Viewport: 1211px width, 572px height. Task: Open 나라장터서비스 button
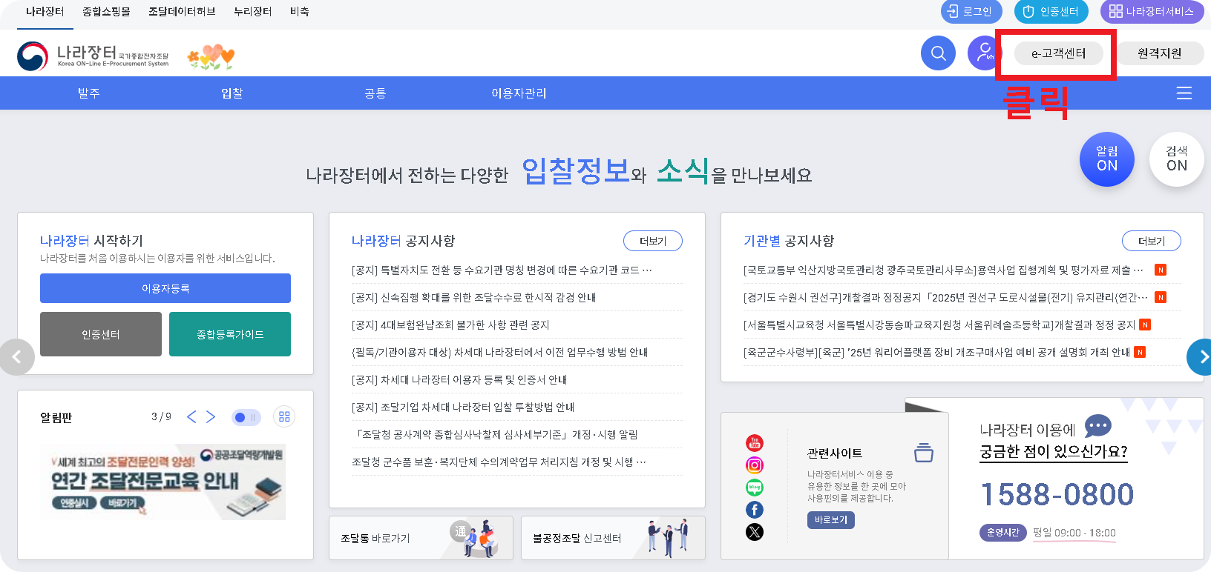pos(1152,12)
